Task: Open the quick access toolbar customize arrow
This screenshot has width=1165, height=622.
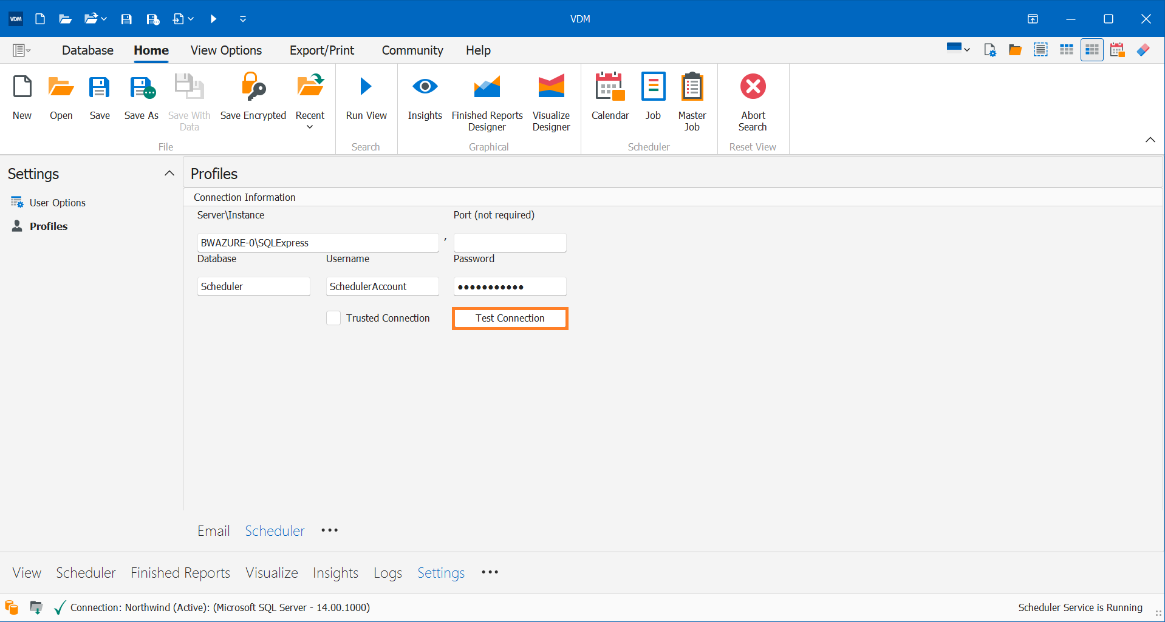Action: coord(243,19)
